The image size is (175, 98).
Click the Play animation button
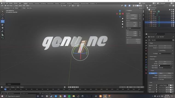click(x=74, y=87)
